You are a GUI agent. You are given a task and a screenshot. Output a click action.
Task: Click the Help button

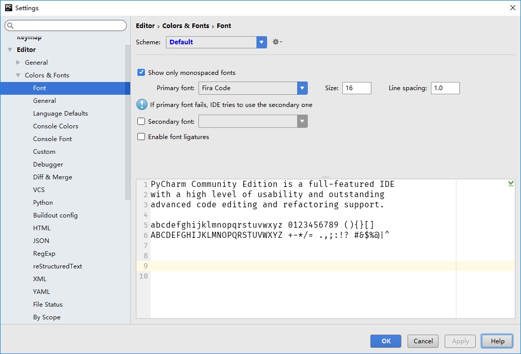click(498, 341)
